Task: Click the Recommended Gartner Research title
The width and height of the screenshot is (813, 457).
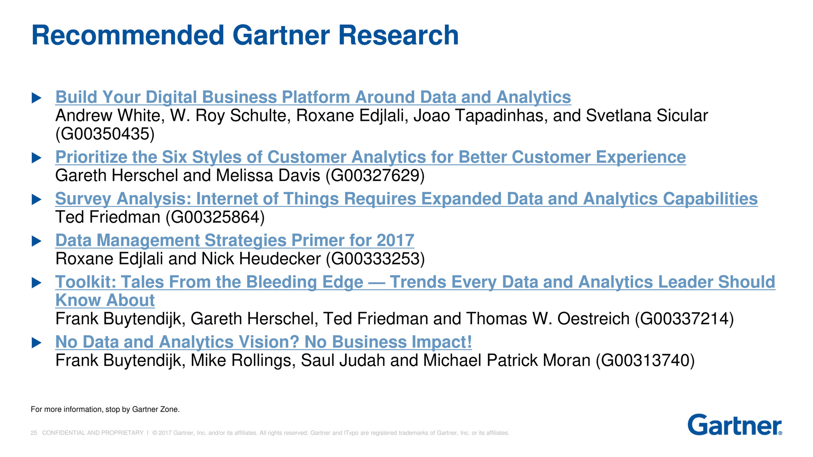Action: pyautogui.click(x=245, y=35)
